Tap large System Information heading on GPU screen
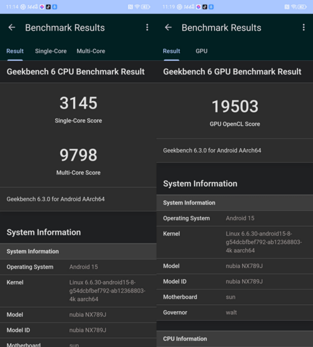This screenshot has height=347, width=313. [x=200, y=184]
